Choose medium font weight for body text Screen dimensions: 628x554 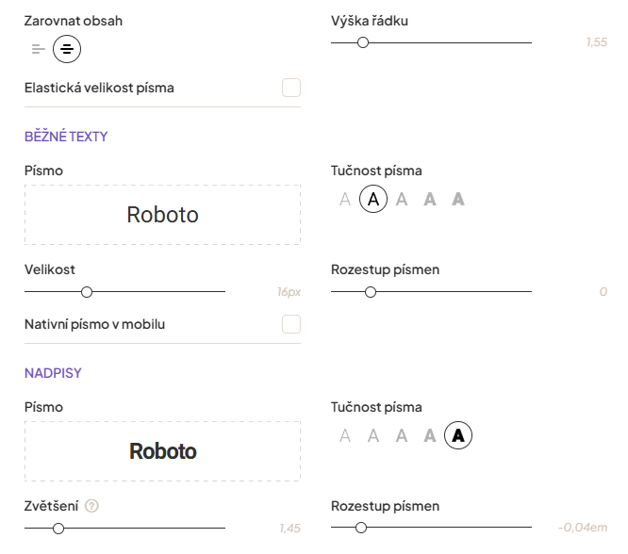pos(402,200)
